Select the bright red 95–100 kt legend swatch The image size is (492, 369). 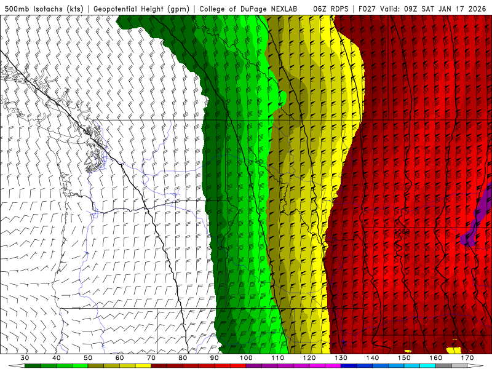[x=238, y=365]
